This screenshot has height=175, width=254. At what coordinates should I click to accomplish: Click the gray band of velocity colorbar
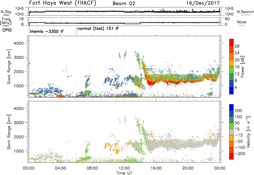(231, 132)
